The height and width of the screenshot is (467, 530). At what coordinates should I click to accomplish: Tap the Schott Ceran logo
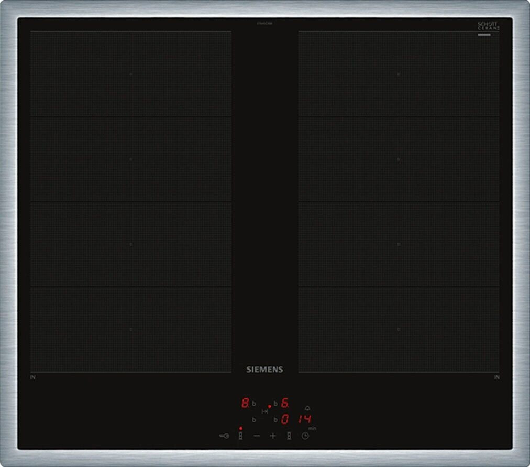point(487,27)
